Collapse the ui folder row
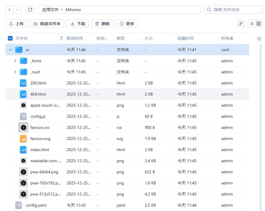 click(11, 50)
